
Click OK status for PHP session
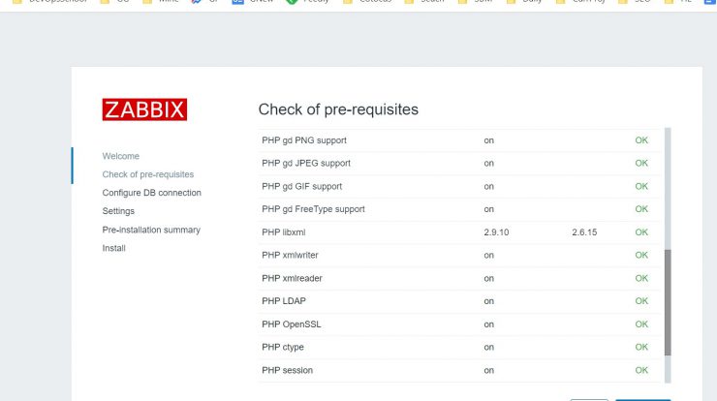(641, 370)
